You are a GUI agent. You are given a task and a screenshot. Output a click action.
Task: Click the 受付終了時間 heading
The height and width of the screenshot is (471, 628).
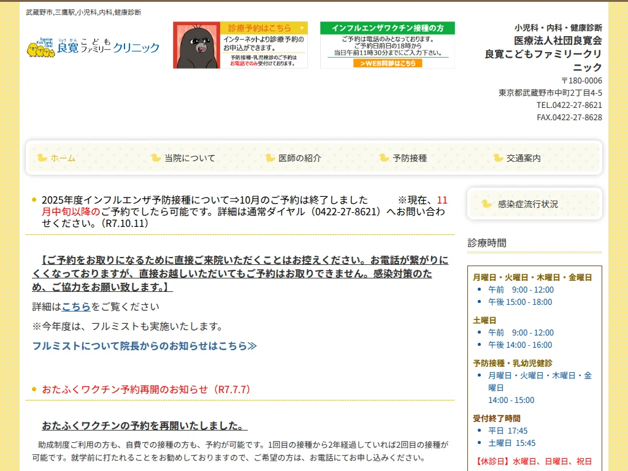point(497,418)
